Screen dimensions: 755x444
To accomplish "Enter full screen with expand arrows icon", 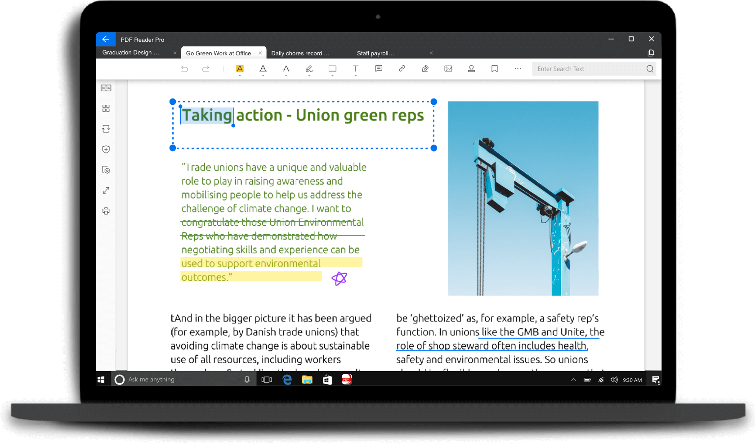I will click(x=106, y=191).
